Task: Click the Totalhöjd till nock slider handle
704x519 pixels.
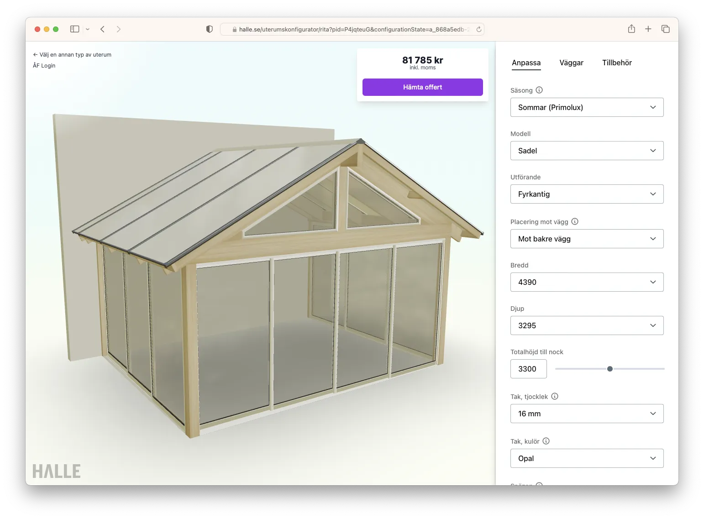Action: click(610, 369)
